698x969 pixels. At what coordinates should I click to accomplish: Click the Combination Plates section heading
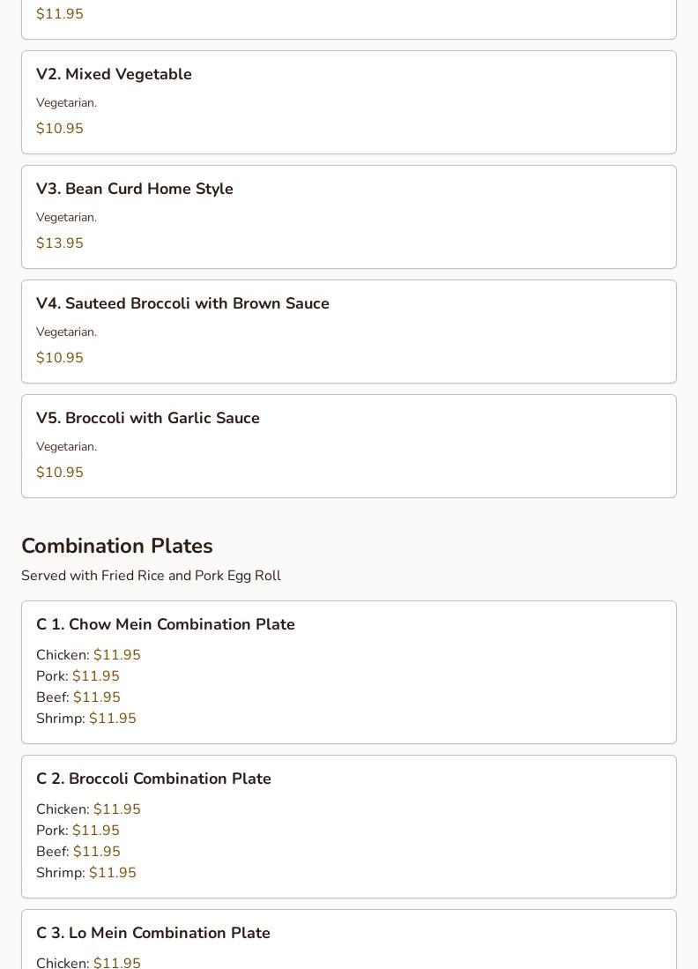(116, 546)
